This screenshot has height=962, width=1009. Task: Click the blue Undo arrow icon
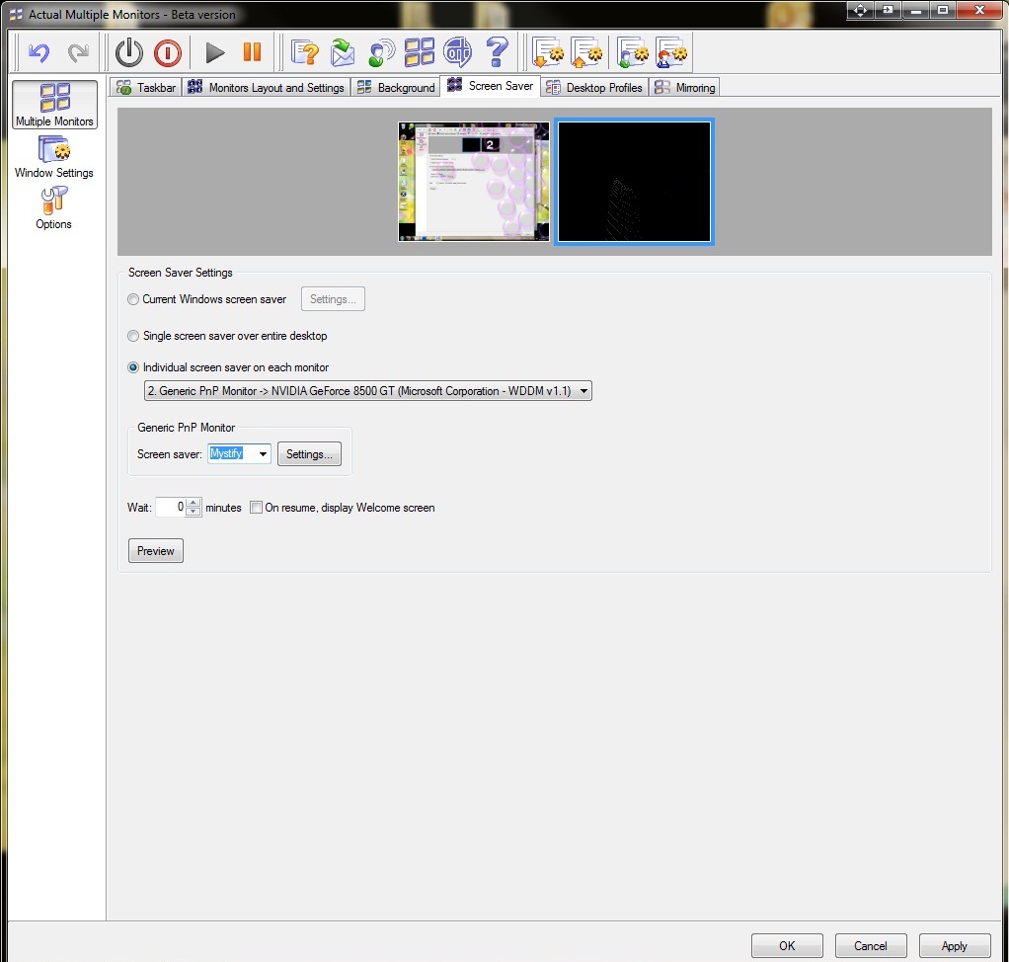coord(39,52)
